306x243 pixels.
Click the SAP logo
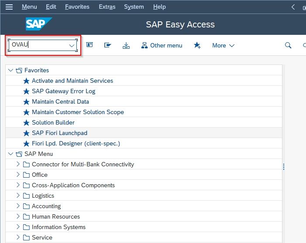coord(39,24)
